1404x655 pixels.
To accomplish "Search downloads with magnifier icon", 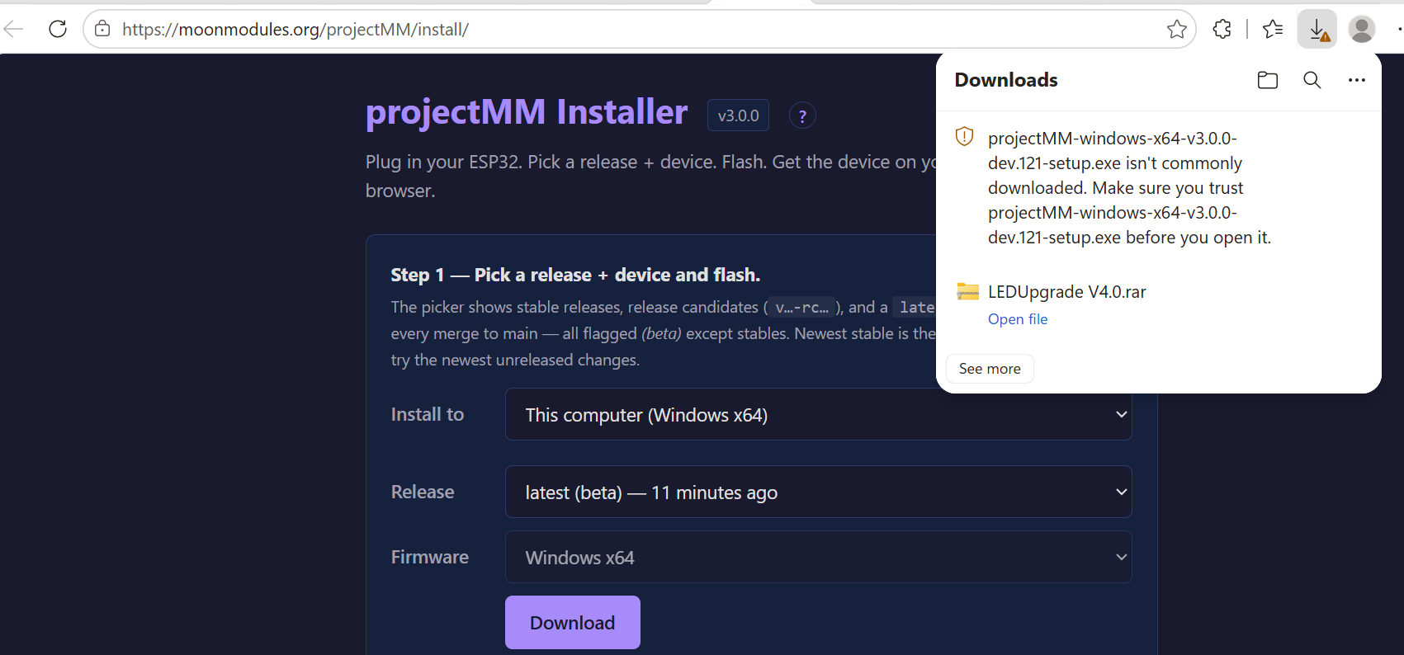I will tap(1312, 80).
